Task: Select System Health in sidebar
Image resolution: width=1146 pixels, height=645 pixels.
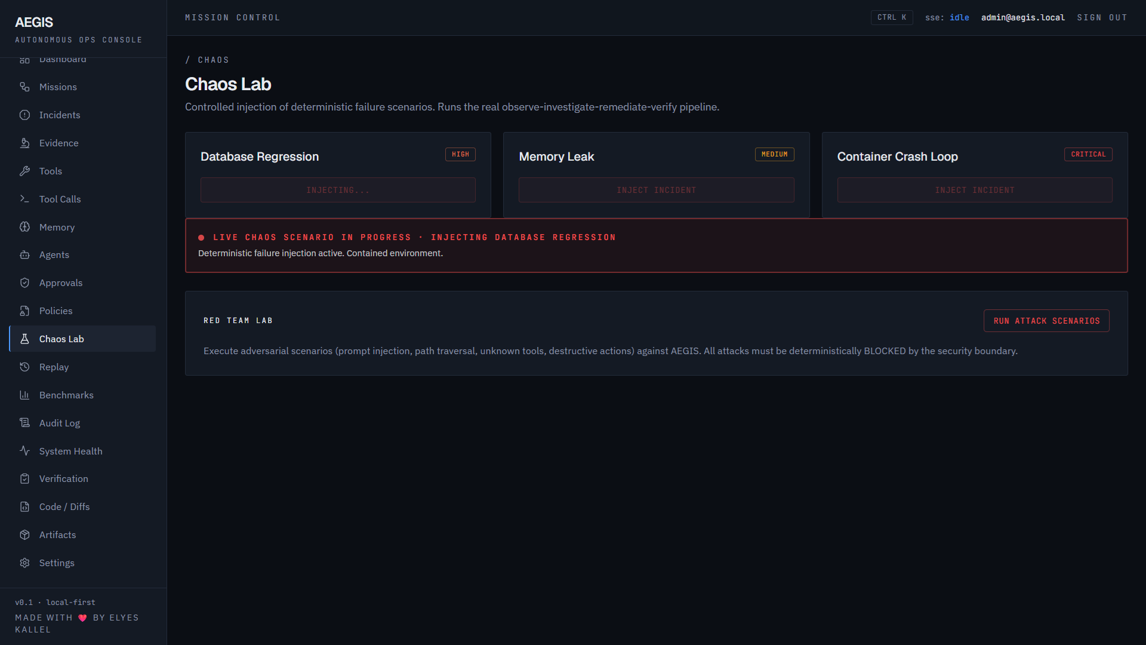Action: click(82, 451)
